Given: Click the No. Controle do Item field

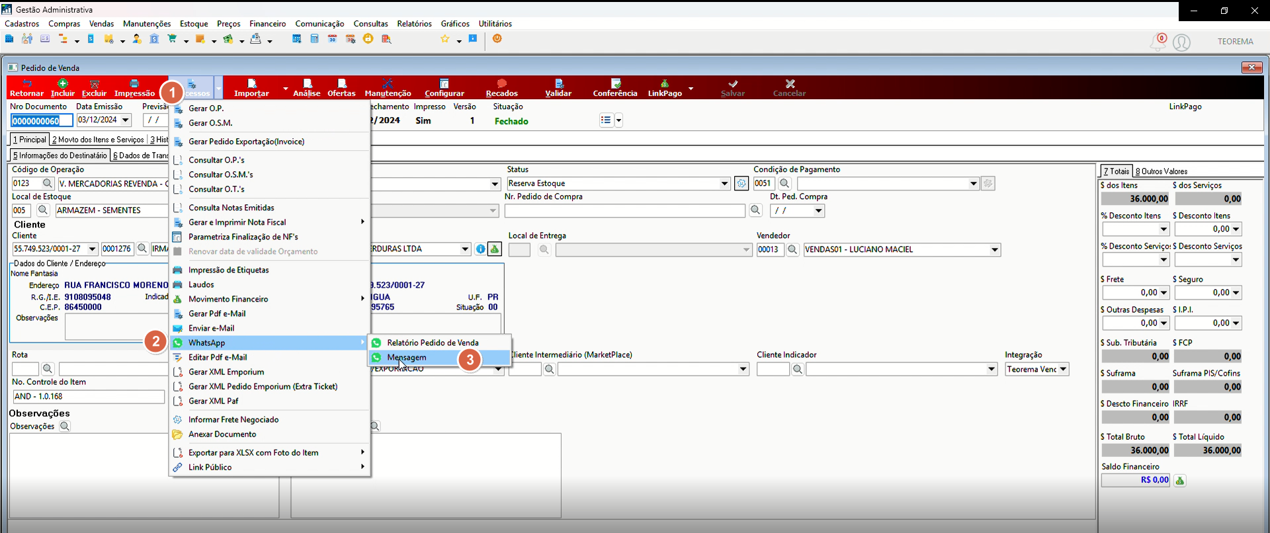Looking at the screenshot, I should tap(89, 397).
